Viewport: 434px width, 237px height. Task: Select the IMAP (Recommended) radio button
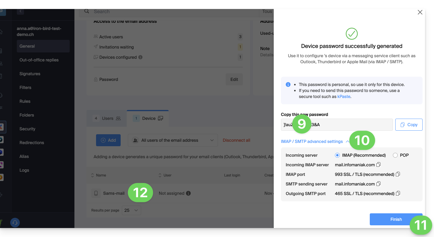(337, 155)
